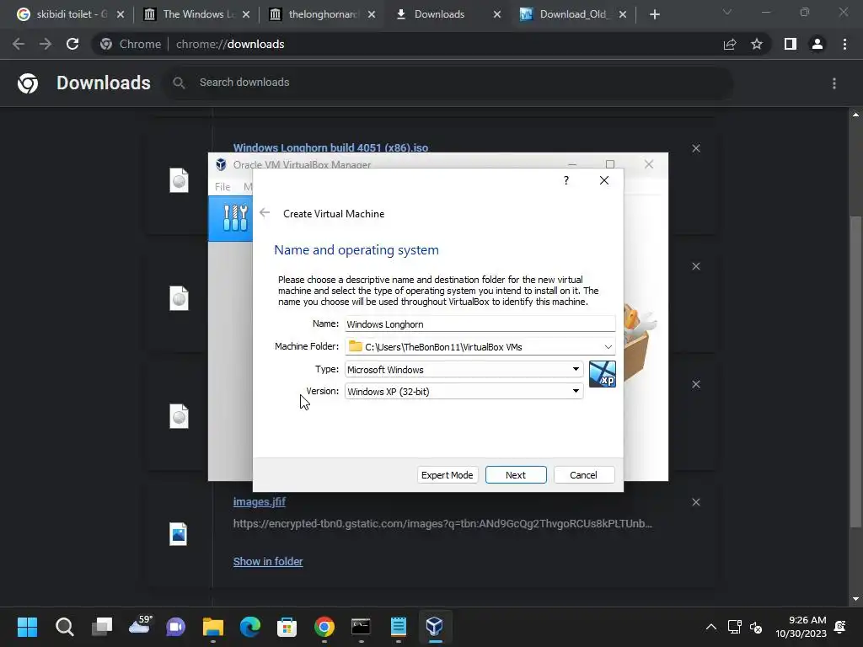Switch to VirtualBox in the taskbar
The height and width of the screenshot is (647, 863).
coord(435,626)
